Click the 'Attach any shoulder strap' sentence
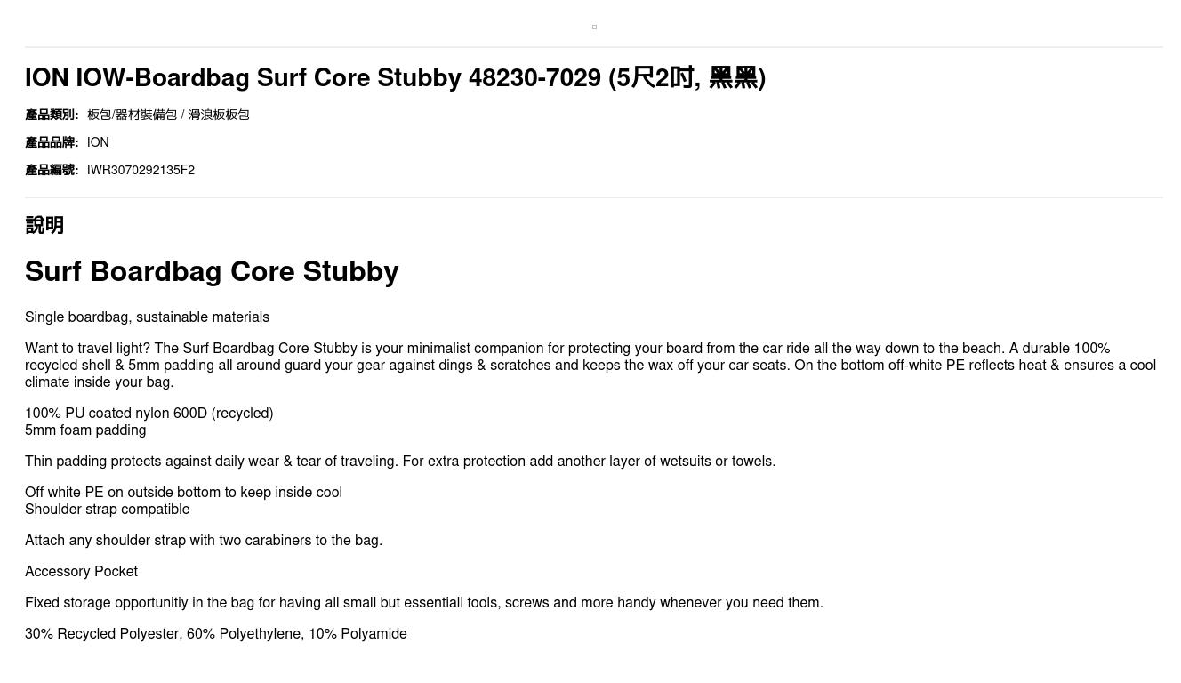Viewport: 1181px width, 683px height. click(204, 541)
